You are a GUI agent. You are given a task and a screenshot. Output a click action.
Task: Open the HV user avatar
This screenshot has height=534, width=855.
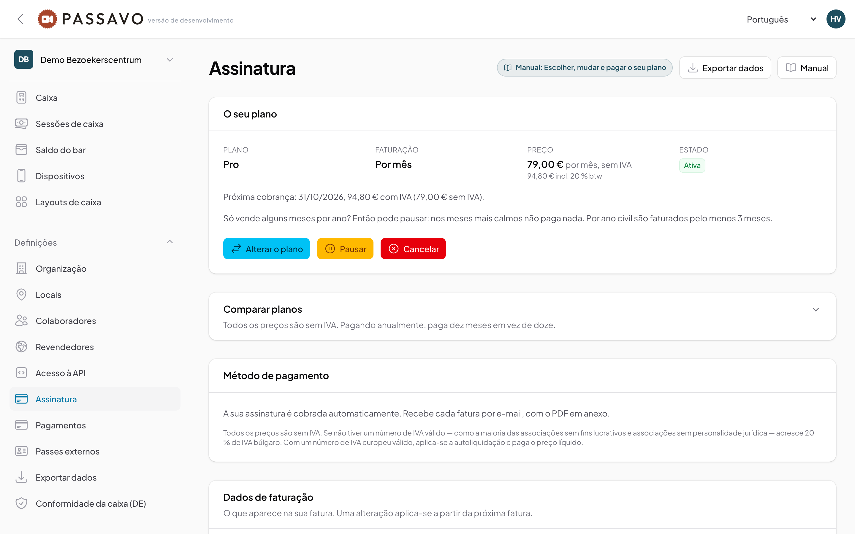tap(836, 19)
